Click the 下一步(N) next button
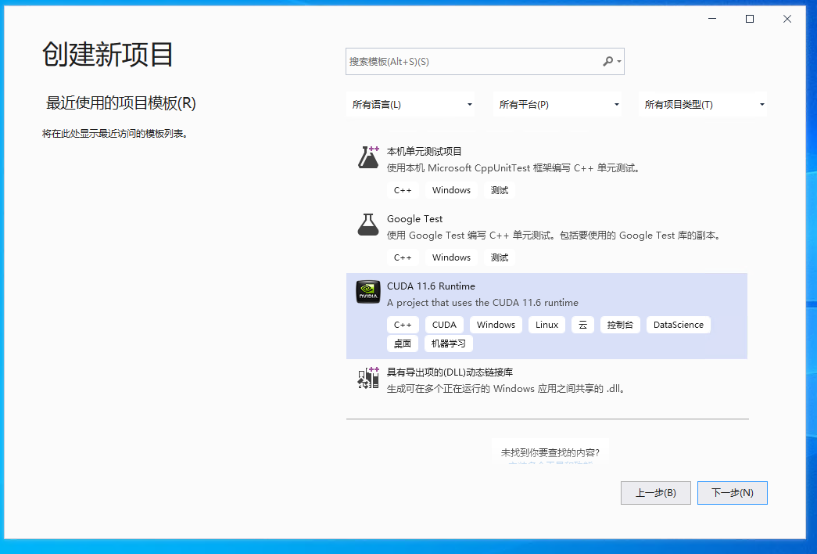The width and height of the screenshot is (817, 554). coord(732,493)
